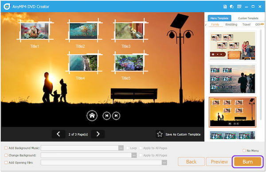This screenshot has height=172, width=266.
Task: Browse for a background music file
Action: coord(121,148)
